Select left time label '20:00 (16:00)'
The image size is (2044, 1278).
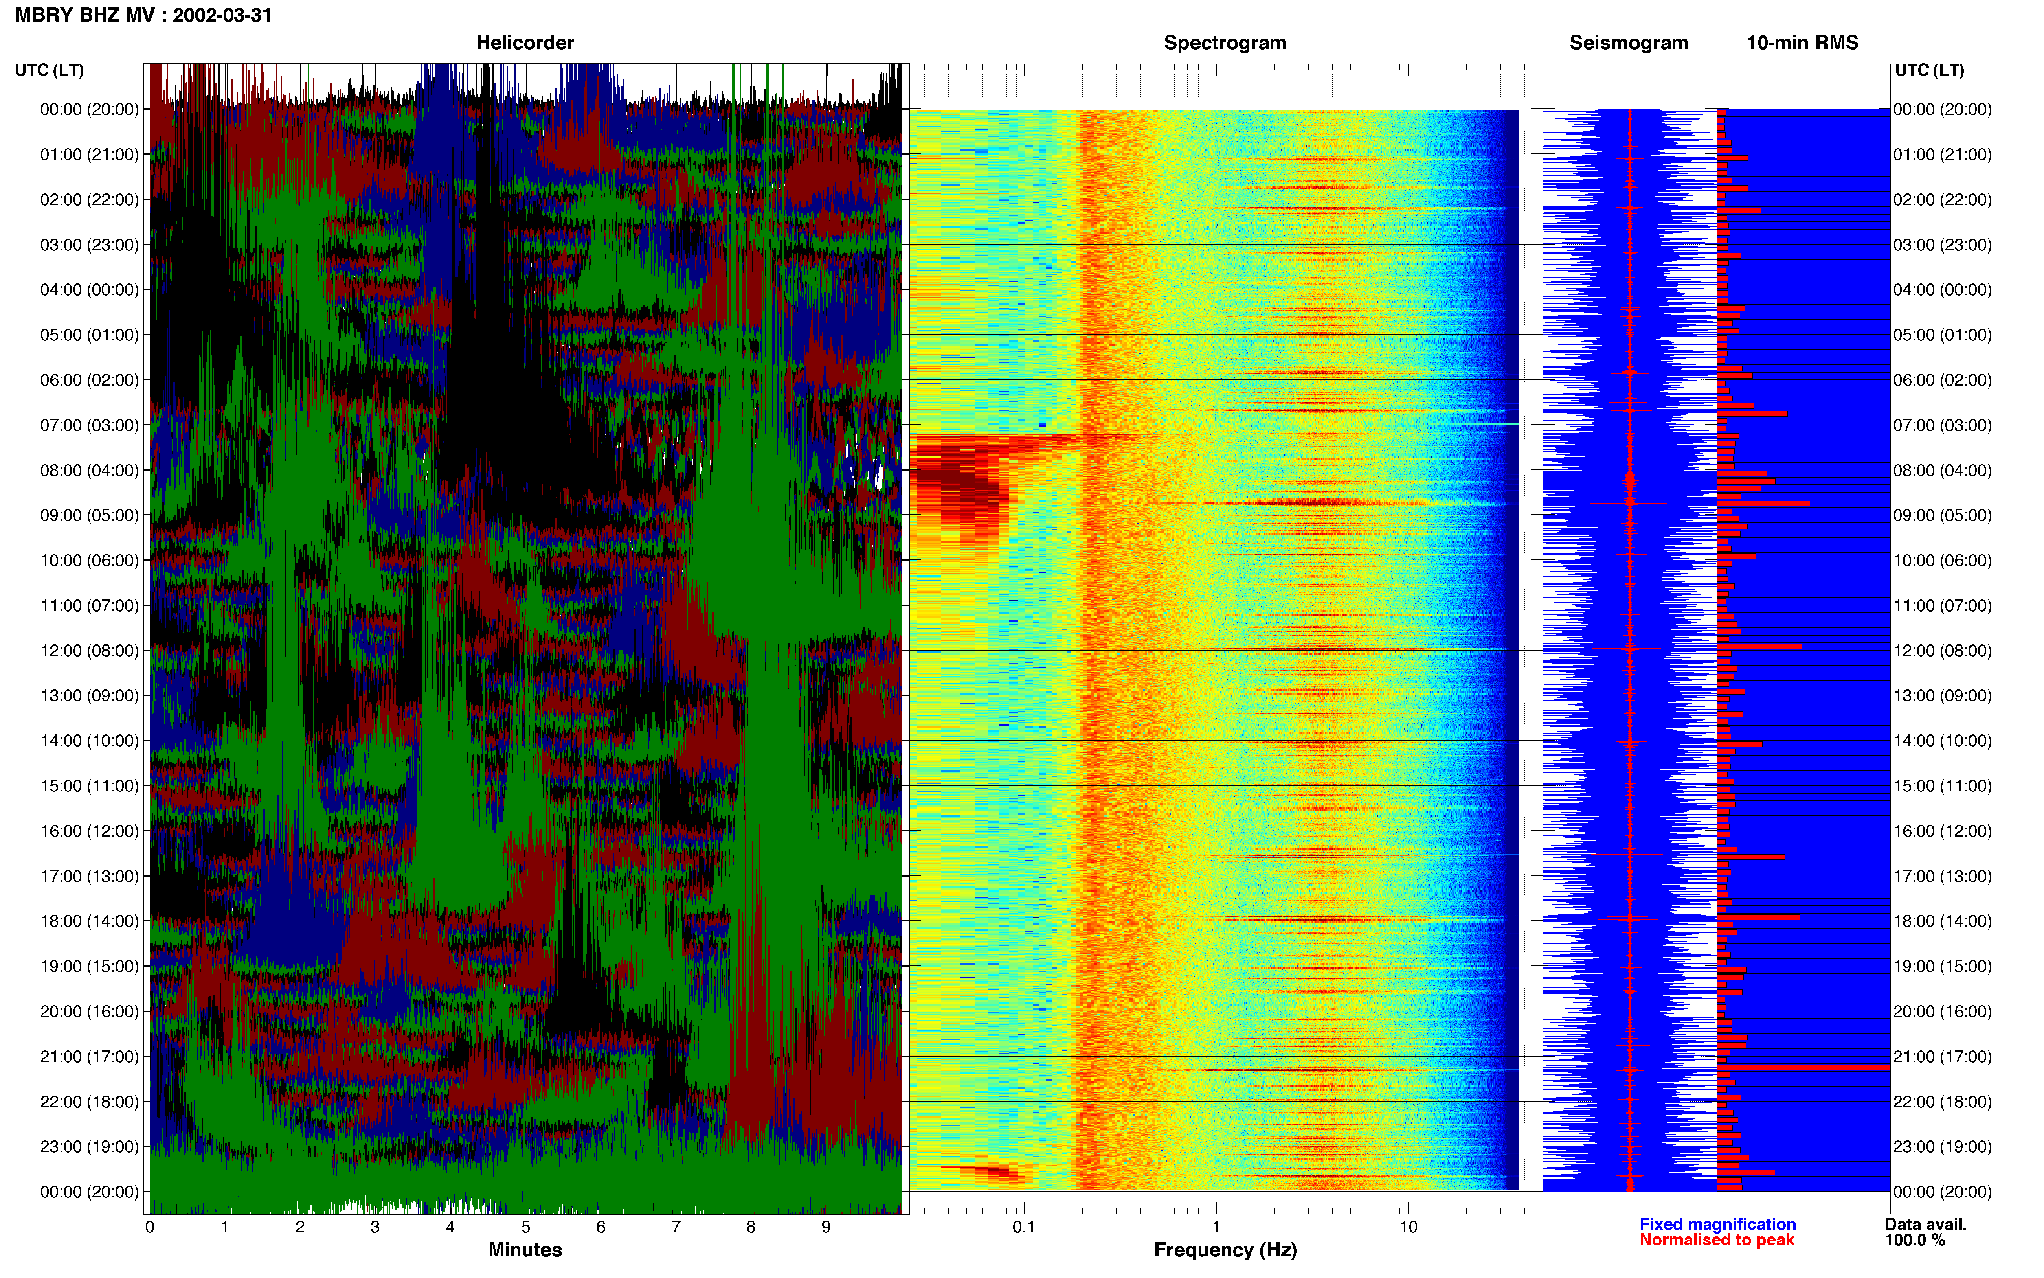click(x=90, y=1012)
